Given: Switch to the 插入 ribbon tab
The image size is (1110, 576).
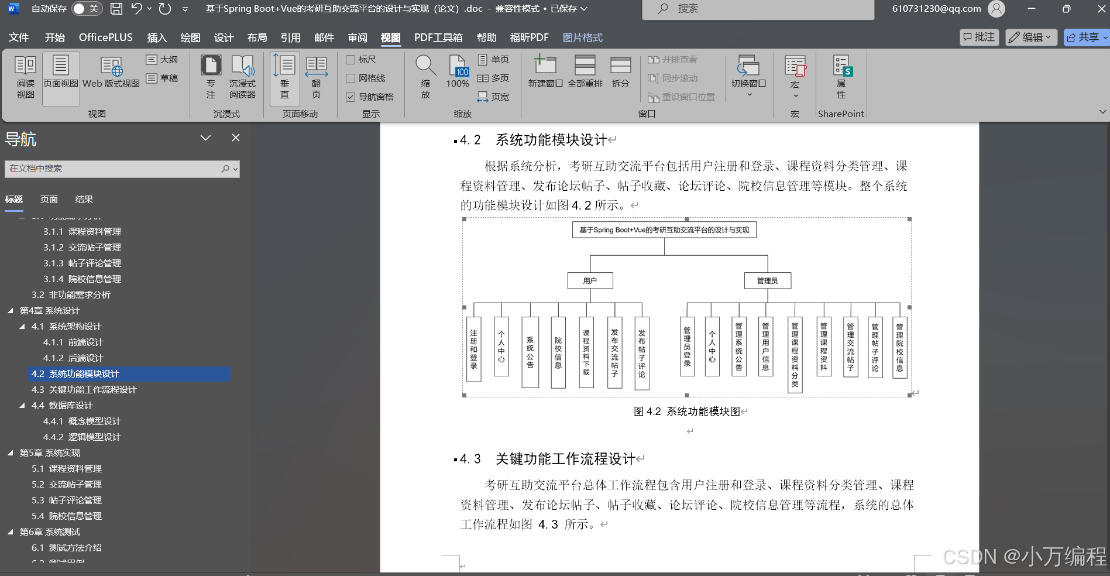Looking at the screenshot, I should 157,37.
